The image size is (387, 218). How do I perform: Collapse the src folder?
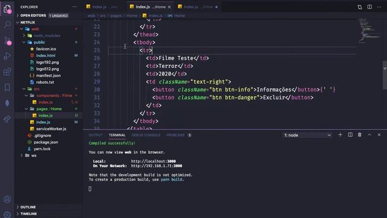(48, 89)
